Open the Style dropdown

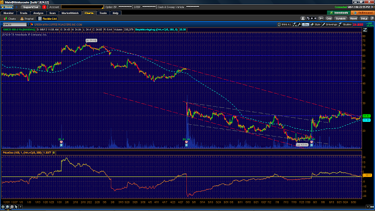315,25
